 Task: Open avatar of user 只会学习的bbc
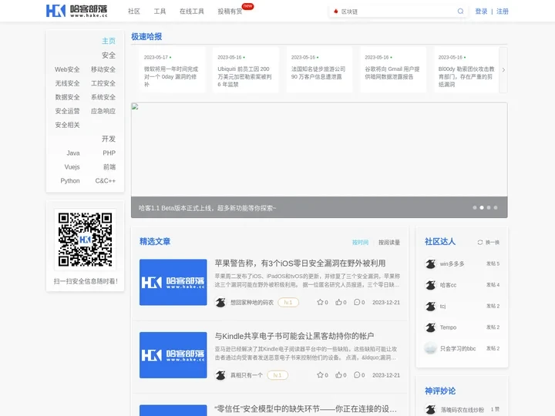point(430,348)
